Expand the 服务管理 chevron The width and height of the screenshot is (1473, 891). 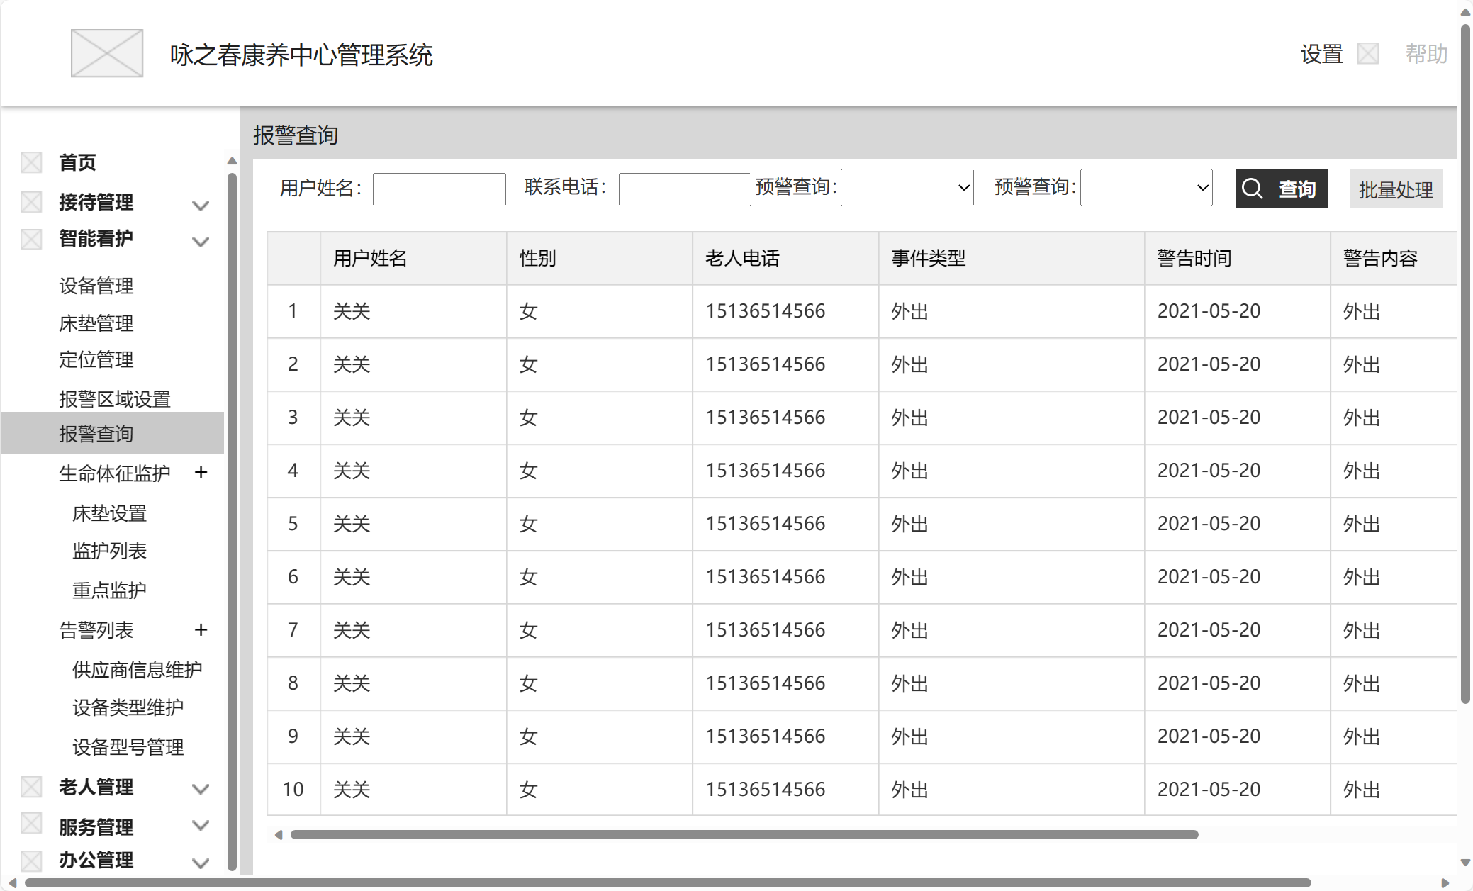(201, 825)
